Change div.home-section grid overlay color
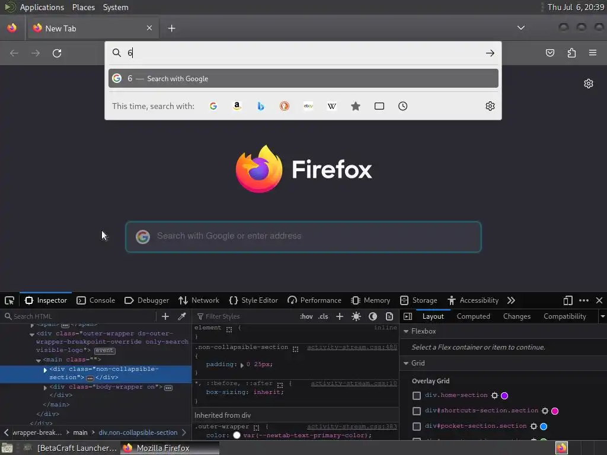Viewport: 607px width, 455px height. (504, 395)
